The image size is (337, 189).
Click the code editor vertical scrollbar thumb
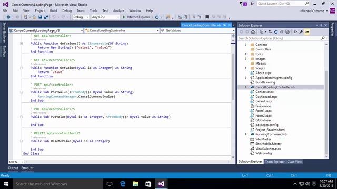[x=233, y=77]
